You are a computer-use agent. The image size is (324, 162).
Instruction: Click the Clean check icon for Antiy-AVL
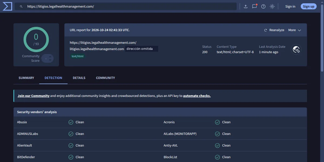point(217,146)
